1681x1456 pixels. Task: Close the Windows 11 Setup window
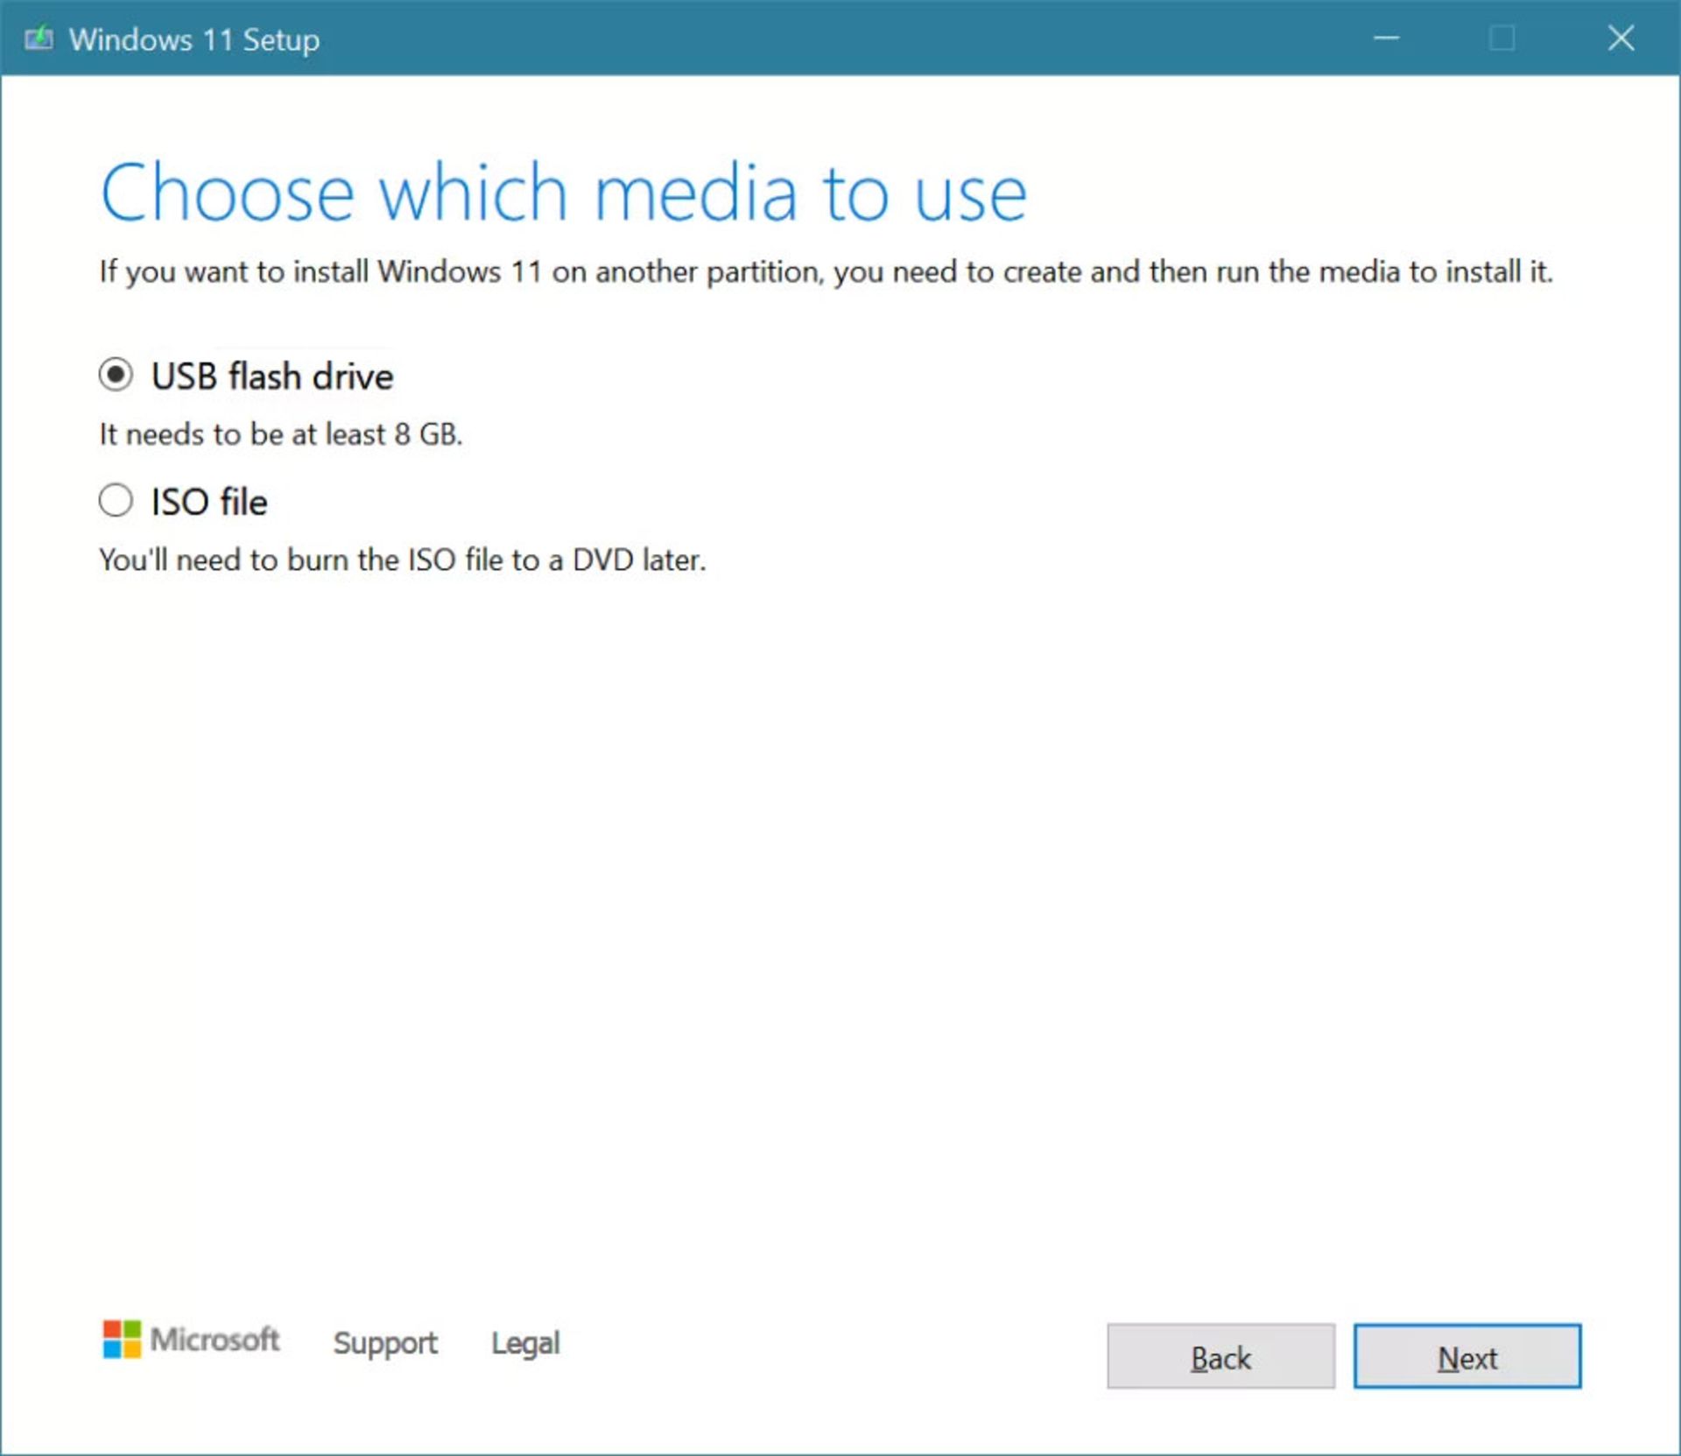[1621, 34]
